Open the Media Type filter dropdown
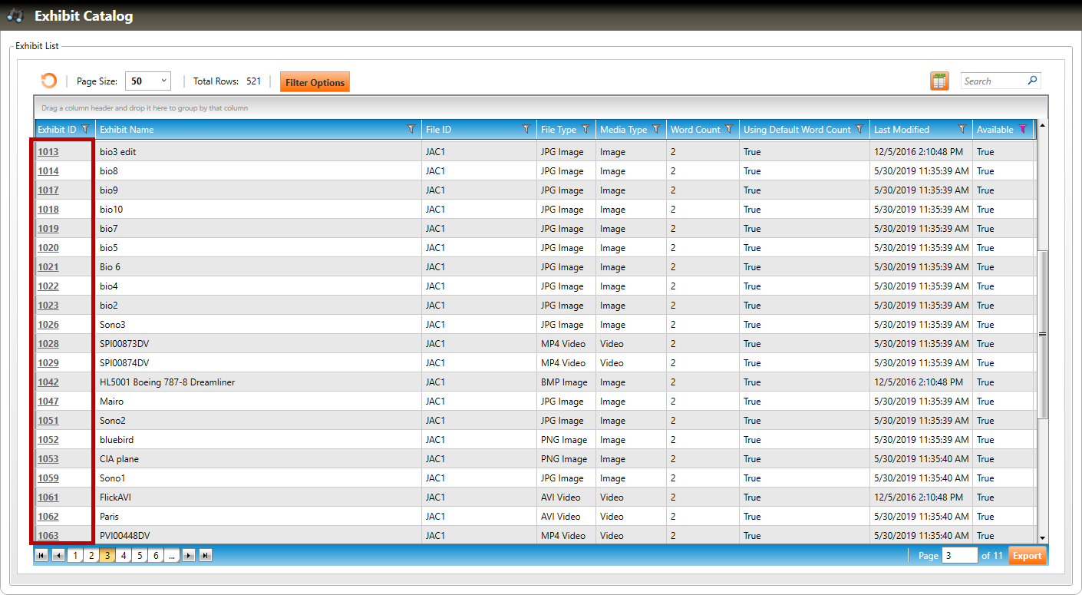The height and width of the screenshot is (595, 1082). coord(656,130)
